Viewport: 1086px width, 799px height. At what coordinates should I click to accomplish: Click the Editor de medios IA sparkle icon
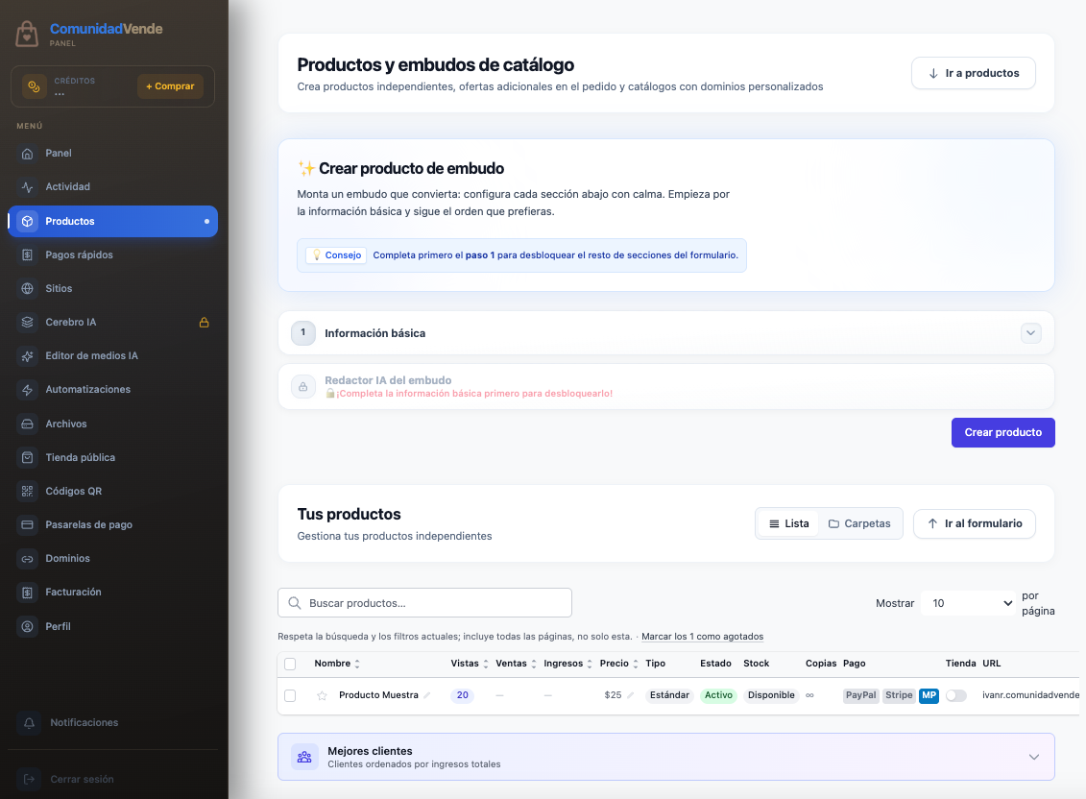[x=27, y=356]
